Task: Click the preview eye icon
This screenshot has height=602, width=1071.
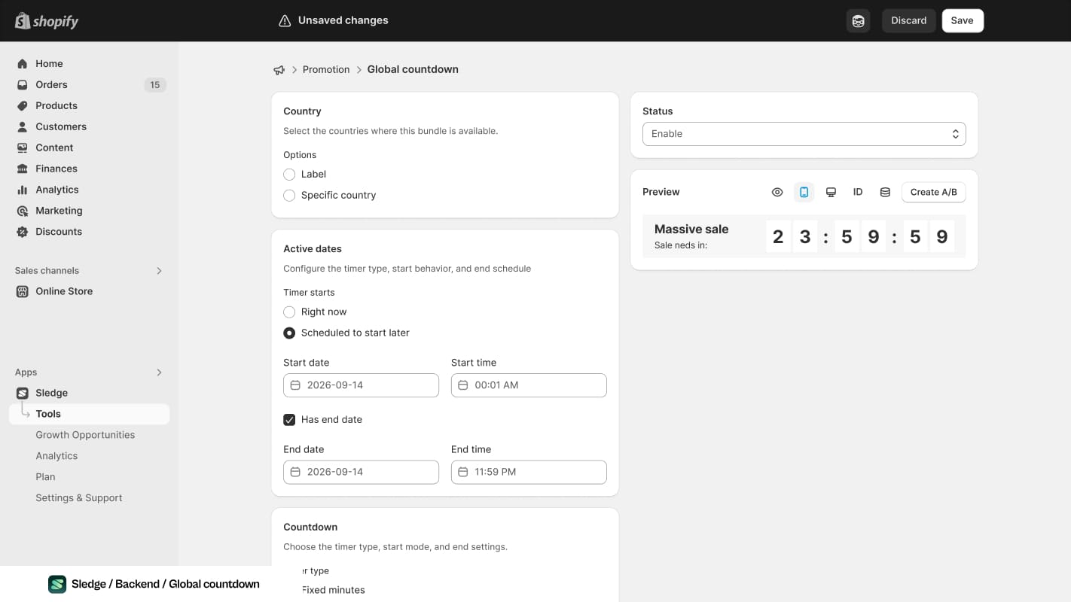Action: click(x=777, y=193)
